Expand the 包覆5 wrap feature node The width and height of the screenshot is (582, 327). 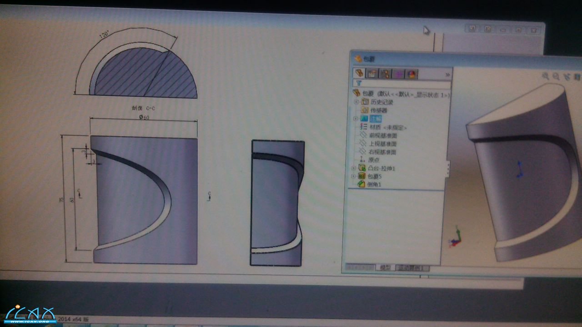(354, 176)
